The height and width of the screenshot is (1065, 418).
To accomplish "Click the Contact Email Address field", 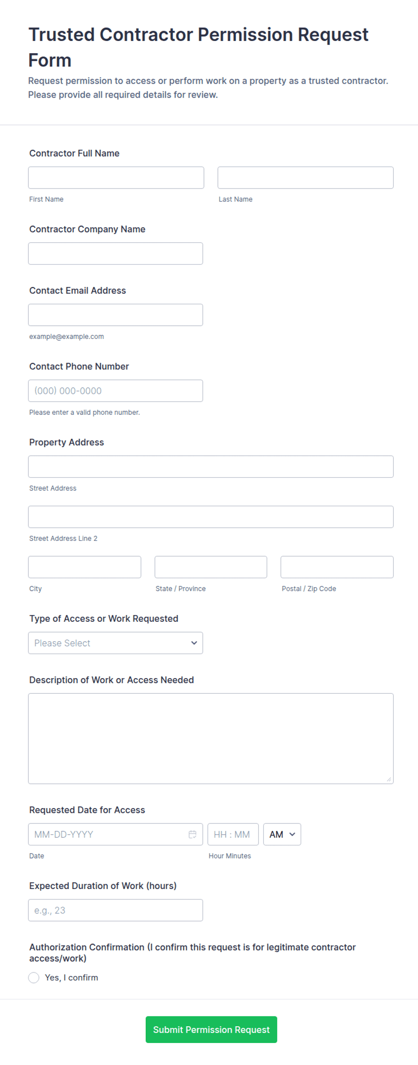I will click(116, 315).
